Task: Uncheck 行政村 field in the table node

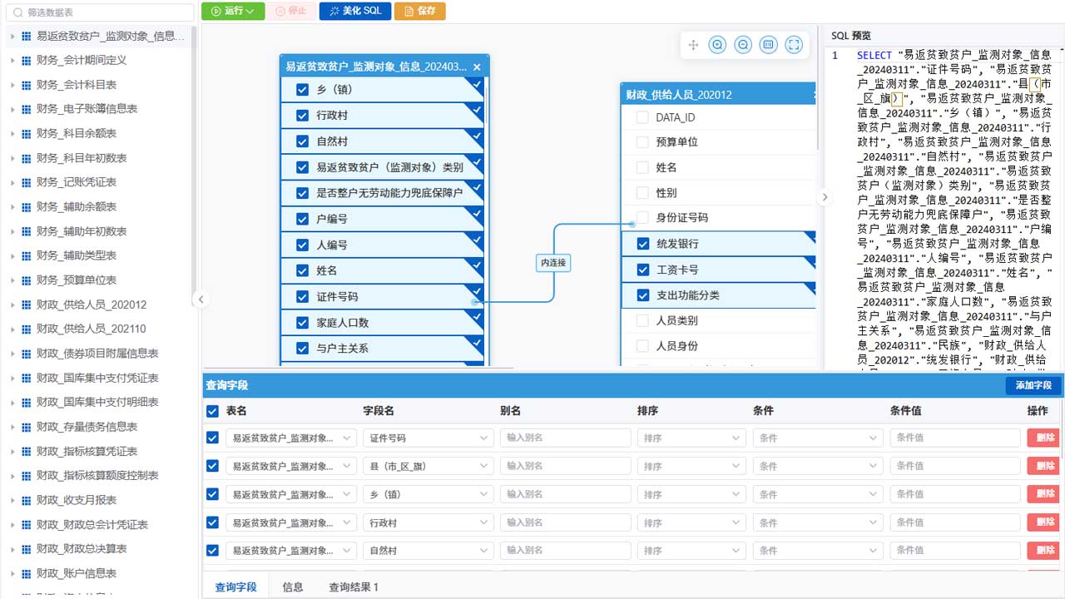Action: click(303, 116)
